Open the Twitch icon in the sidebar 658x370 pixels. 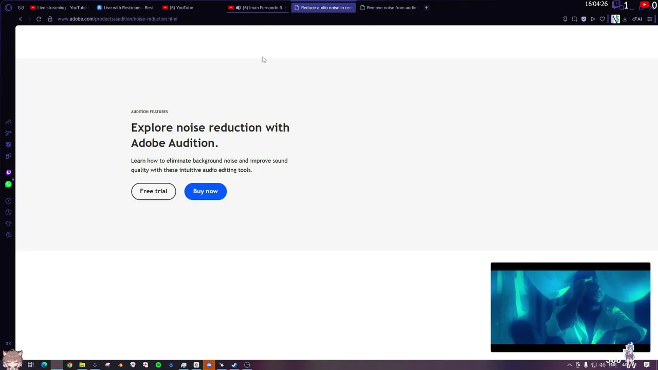pos(8,173)
